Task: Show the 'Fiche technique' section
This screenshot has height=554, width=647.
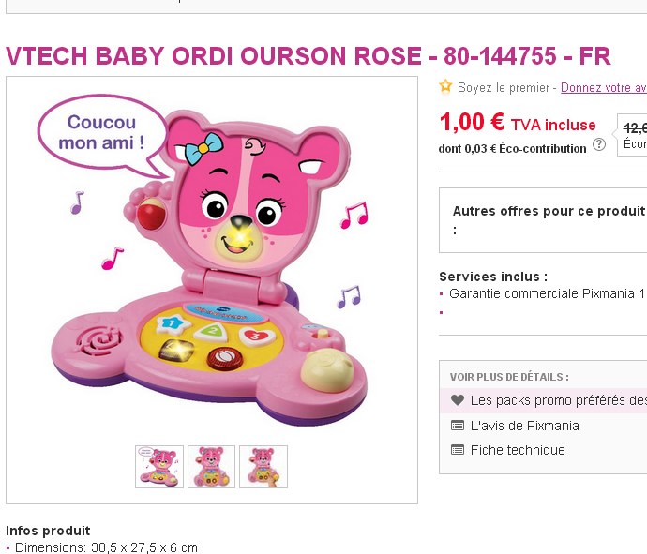Action: (518, 450)
